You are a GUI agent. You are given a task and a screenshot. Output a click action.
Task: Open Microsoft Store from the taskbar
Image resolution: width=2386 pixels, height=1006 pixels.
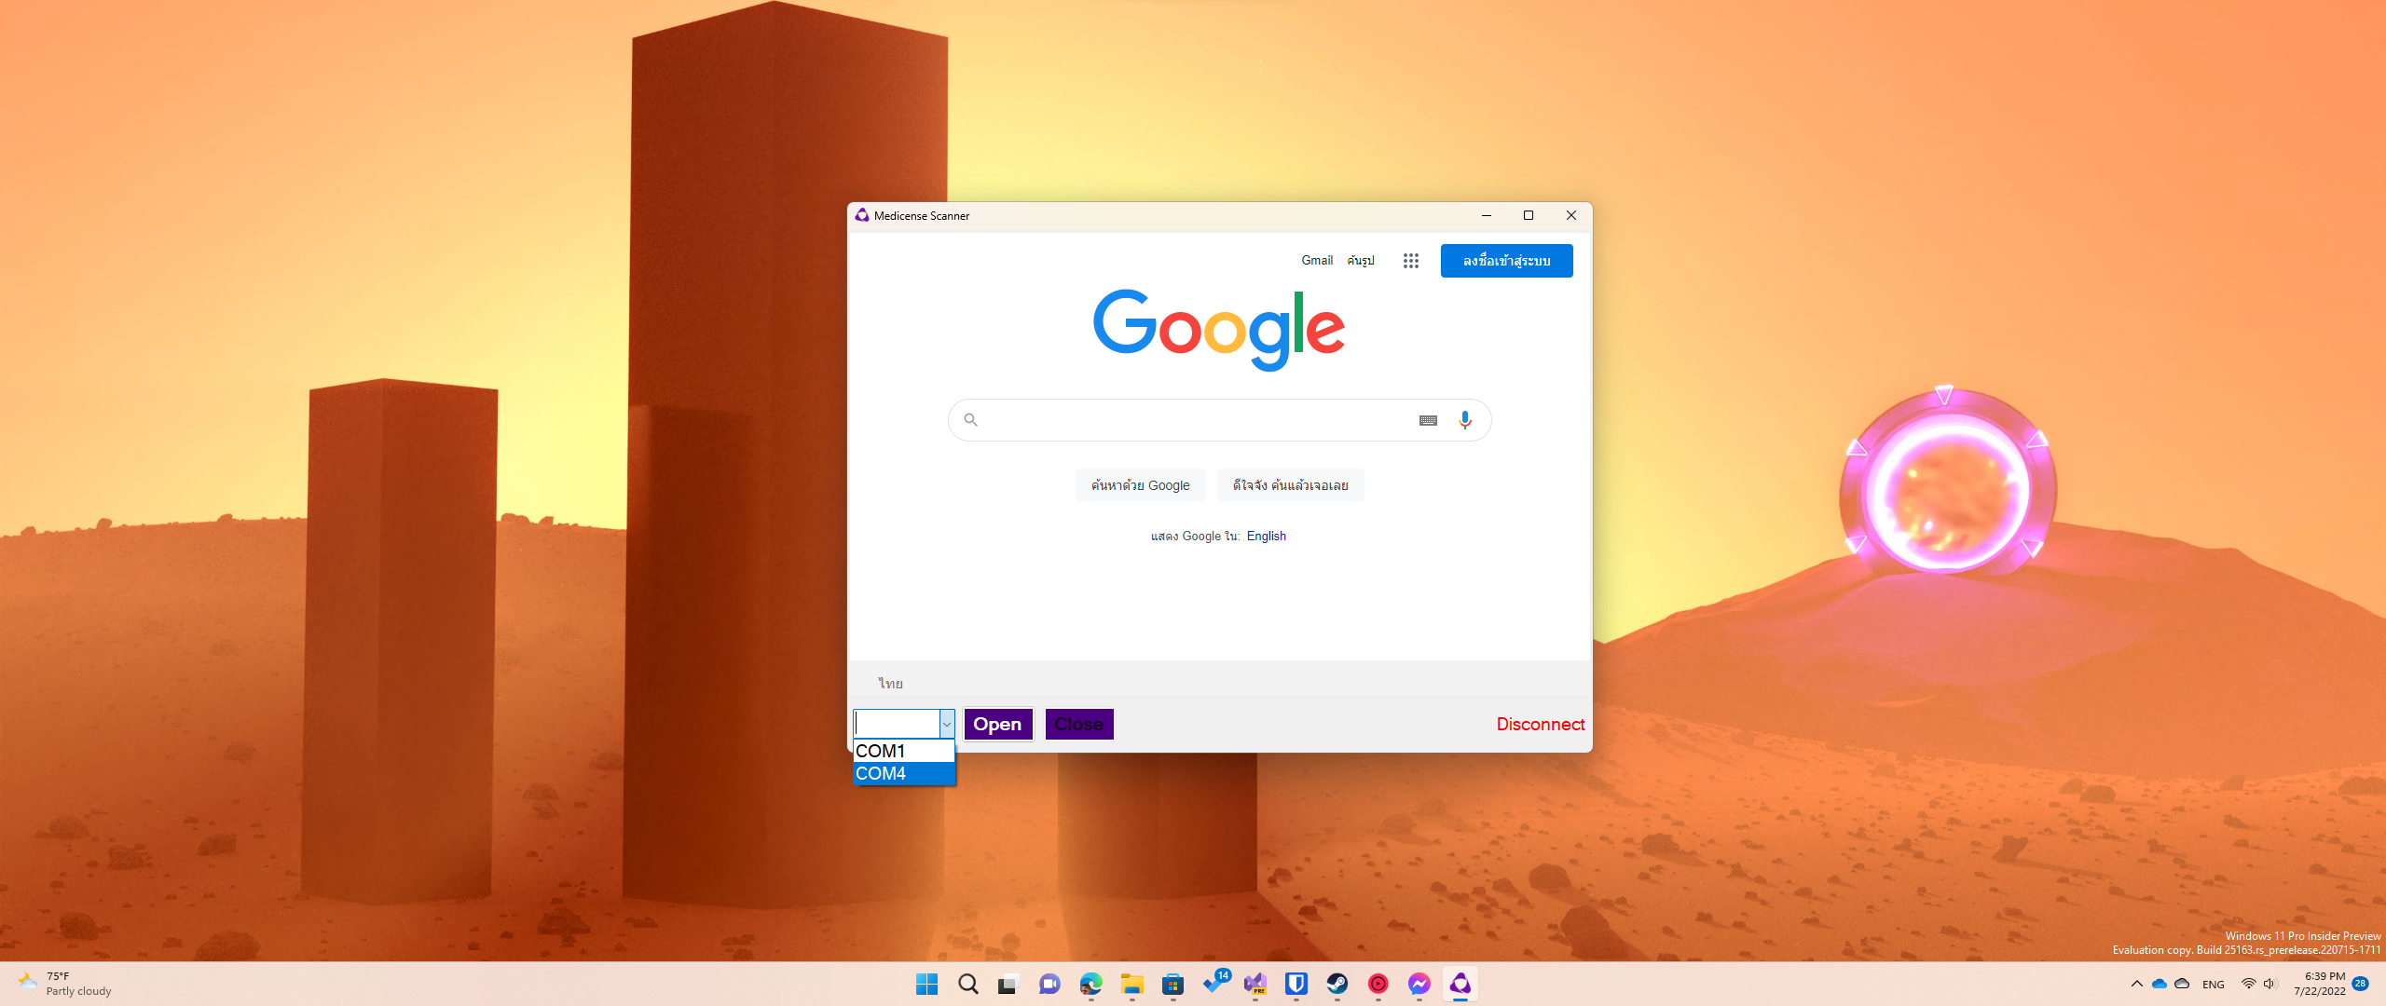[x=1172, y=984]
